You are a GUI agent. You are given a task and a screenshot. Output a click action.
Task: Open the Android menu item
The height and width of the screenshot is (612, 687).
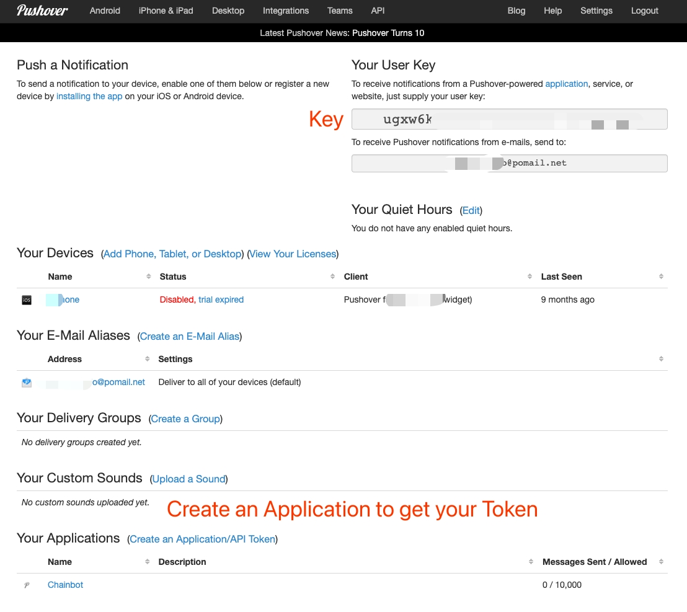(105, 11)
